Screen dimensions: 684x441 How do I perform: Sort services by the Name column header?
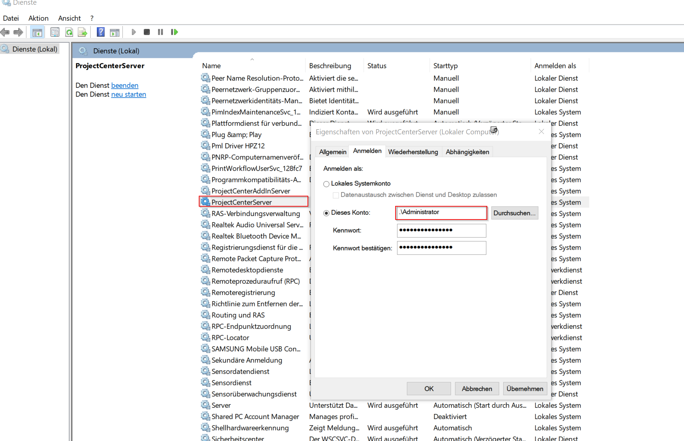point(211,66)
